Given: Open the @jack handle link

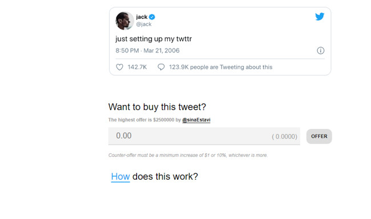Looking at the screenshot, I should (144, 25).
